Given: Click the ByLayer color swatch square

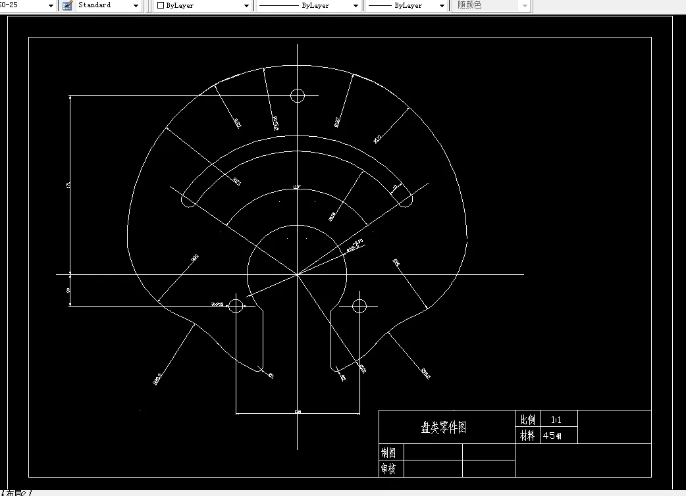Looking at the screenshot, I should (161, 6).
